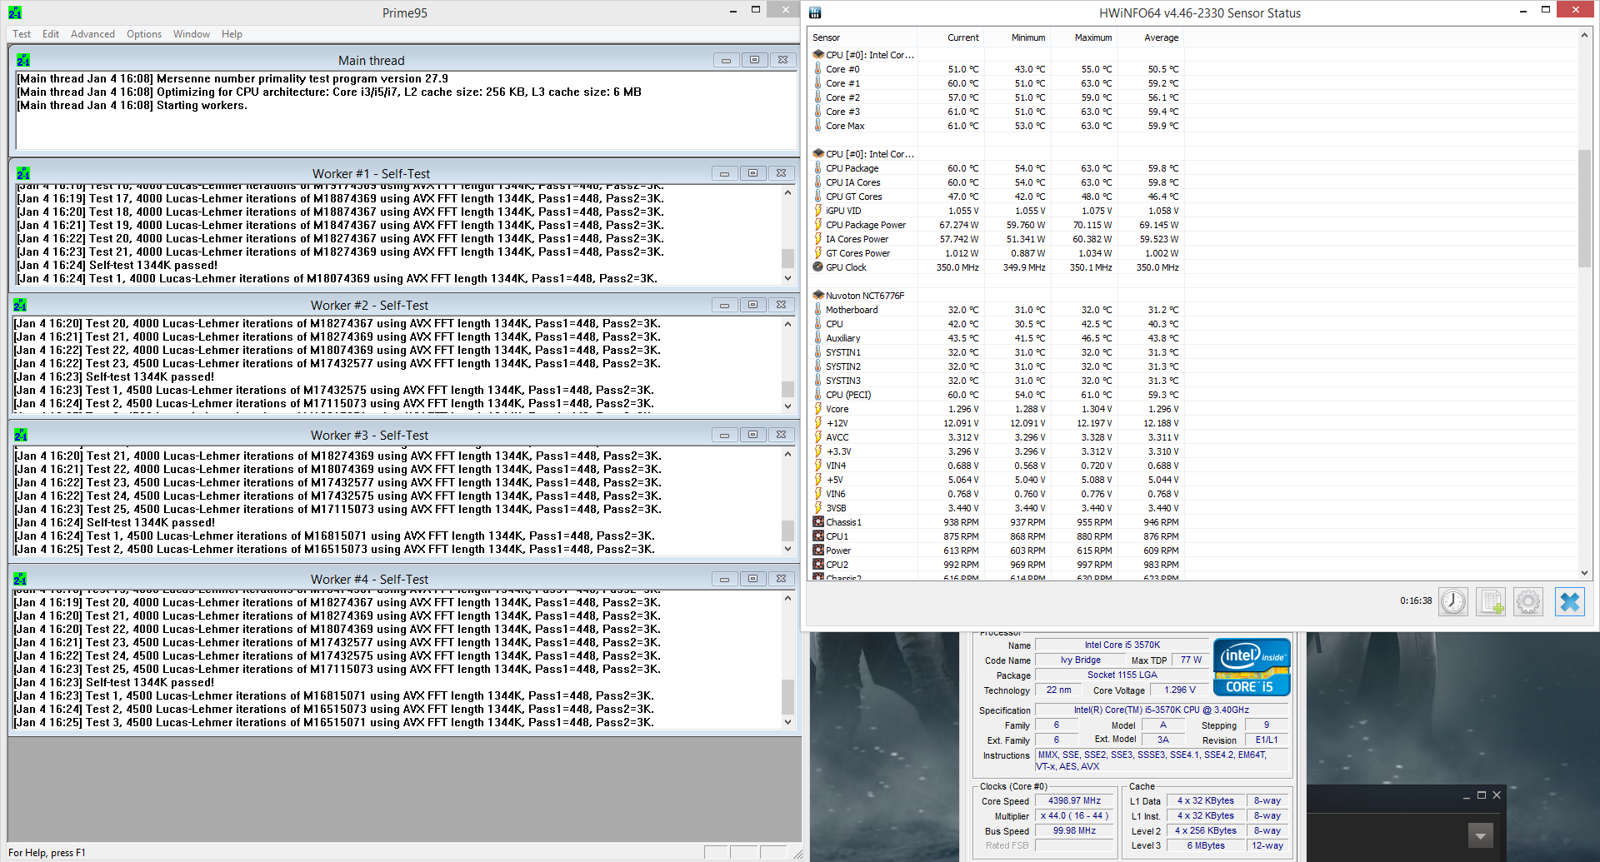This screenshot has height=862, width=1600.
Task: Reset sensor min/max with the clock button
Action: pyautogui.click(x=1453, y=601)
